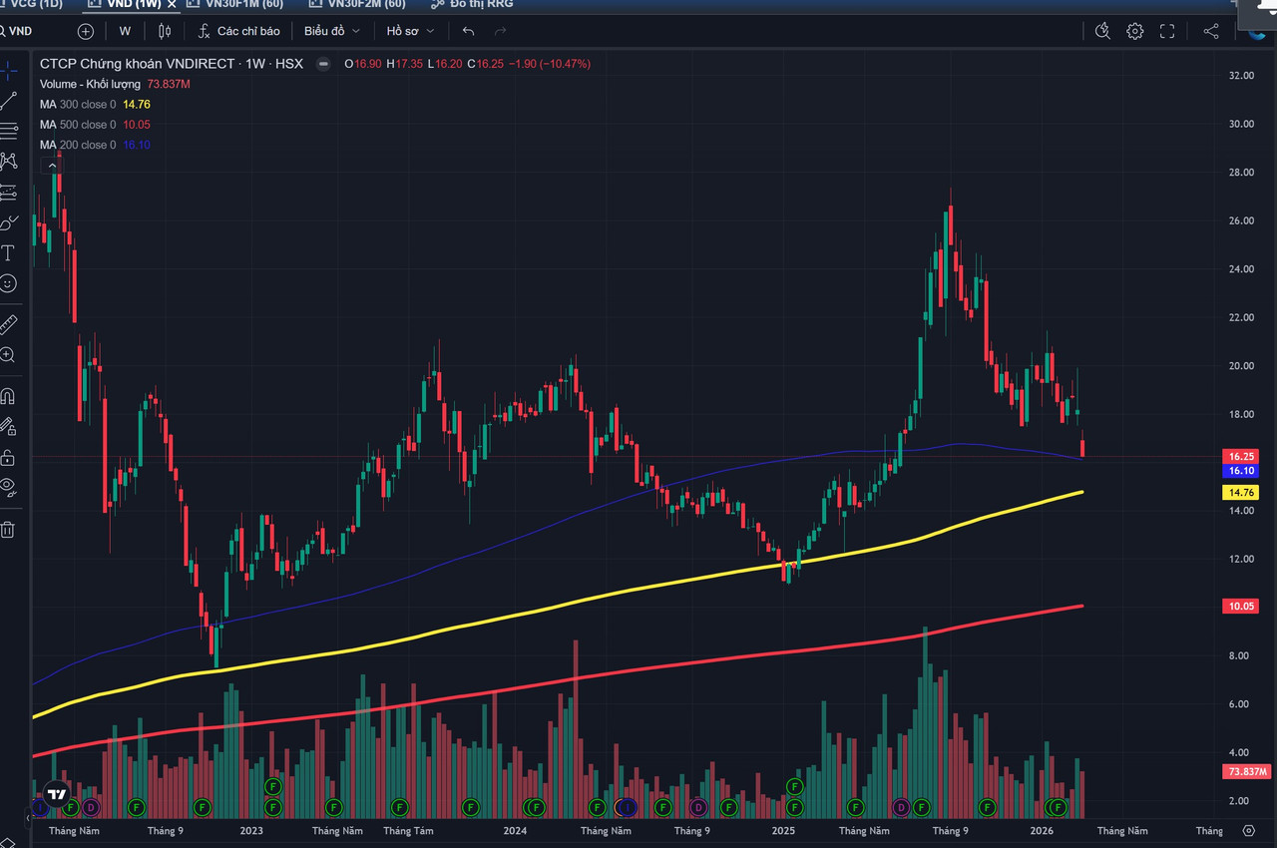
Task: Open chart settings gear in top toolbar
Action: click(x=1135, y=31)
